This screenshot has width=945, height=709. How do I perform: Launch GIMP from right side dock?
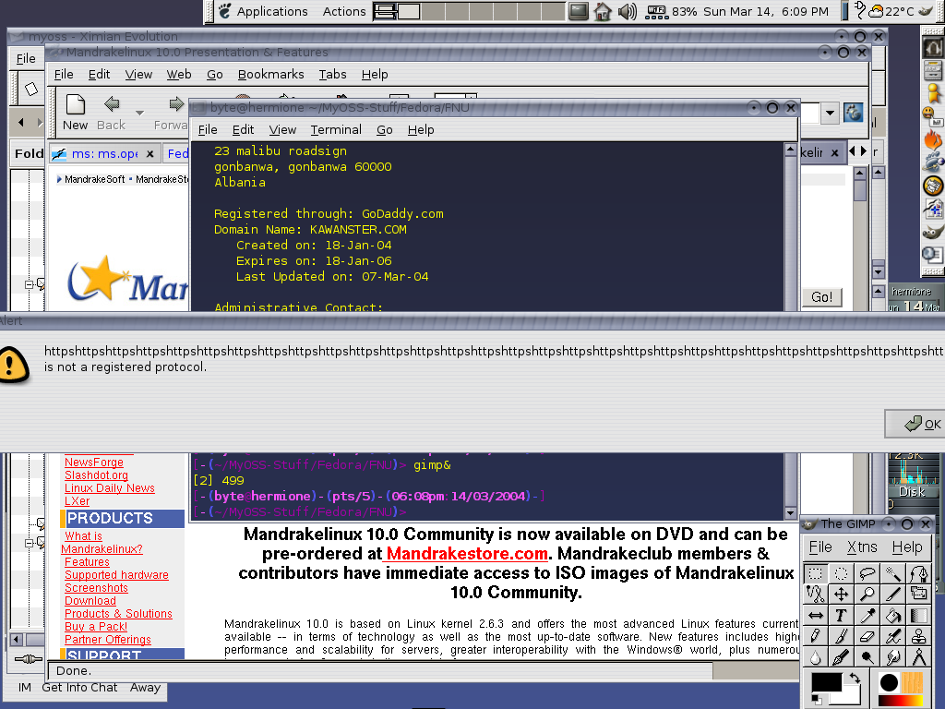point(933,232)
